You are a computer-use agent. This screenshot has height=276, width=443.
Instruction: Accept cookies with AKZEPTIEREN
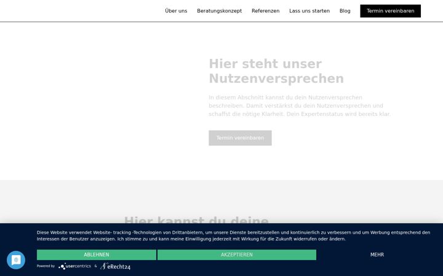tap(237, 255)
